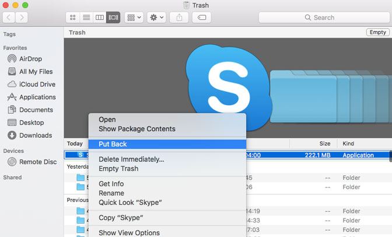392x237 pixels.
Task: Choose Open from the context menu
Action: 167,120
